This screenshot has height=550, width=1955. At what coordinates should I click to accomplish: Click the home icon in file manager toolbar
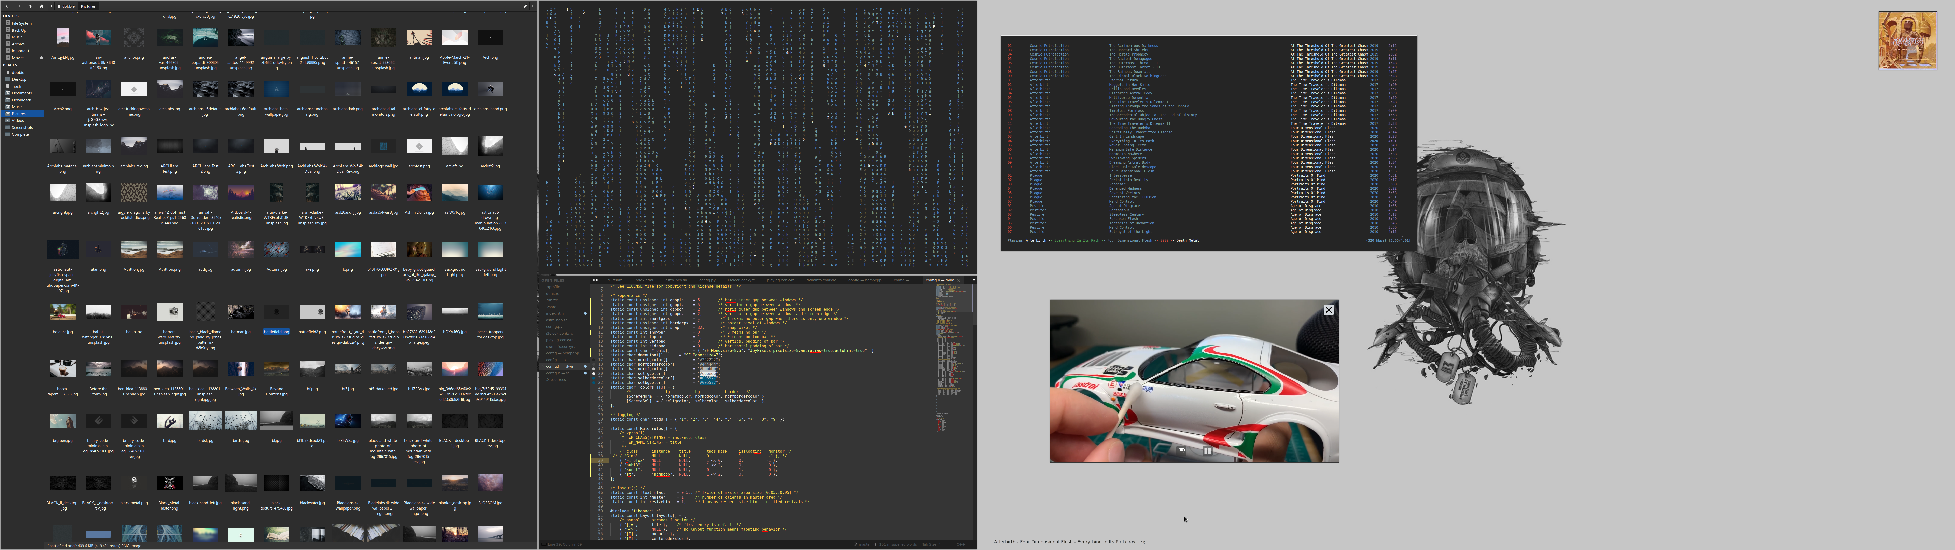pyautogui.click(x=42, y=6)
